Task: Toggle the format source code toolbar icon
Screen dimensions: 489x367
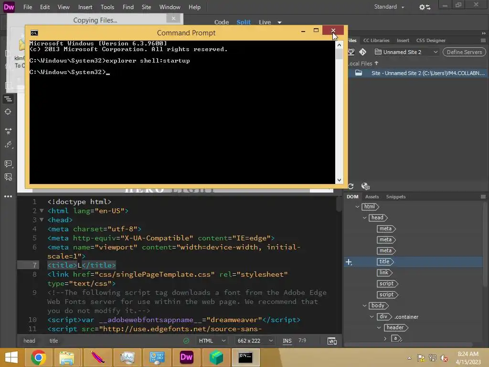Action: pos(8,99)
